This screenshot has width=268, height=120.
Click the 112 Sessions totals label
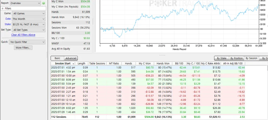[x=59, y=117]
